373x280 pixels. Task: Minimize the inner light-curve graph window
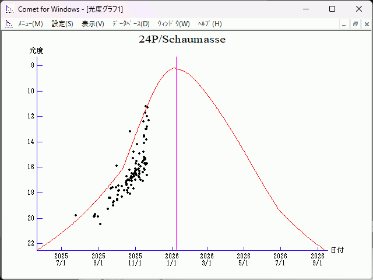pyautogui.click(x=344, y=24)
